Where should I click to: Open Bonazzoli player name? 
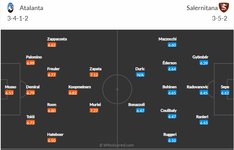[140, 105]
